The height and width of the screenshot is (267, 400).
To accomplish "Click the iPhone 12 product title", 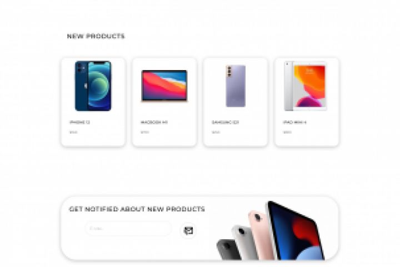I will [x=79, y=122].
